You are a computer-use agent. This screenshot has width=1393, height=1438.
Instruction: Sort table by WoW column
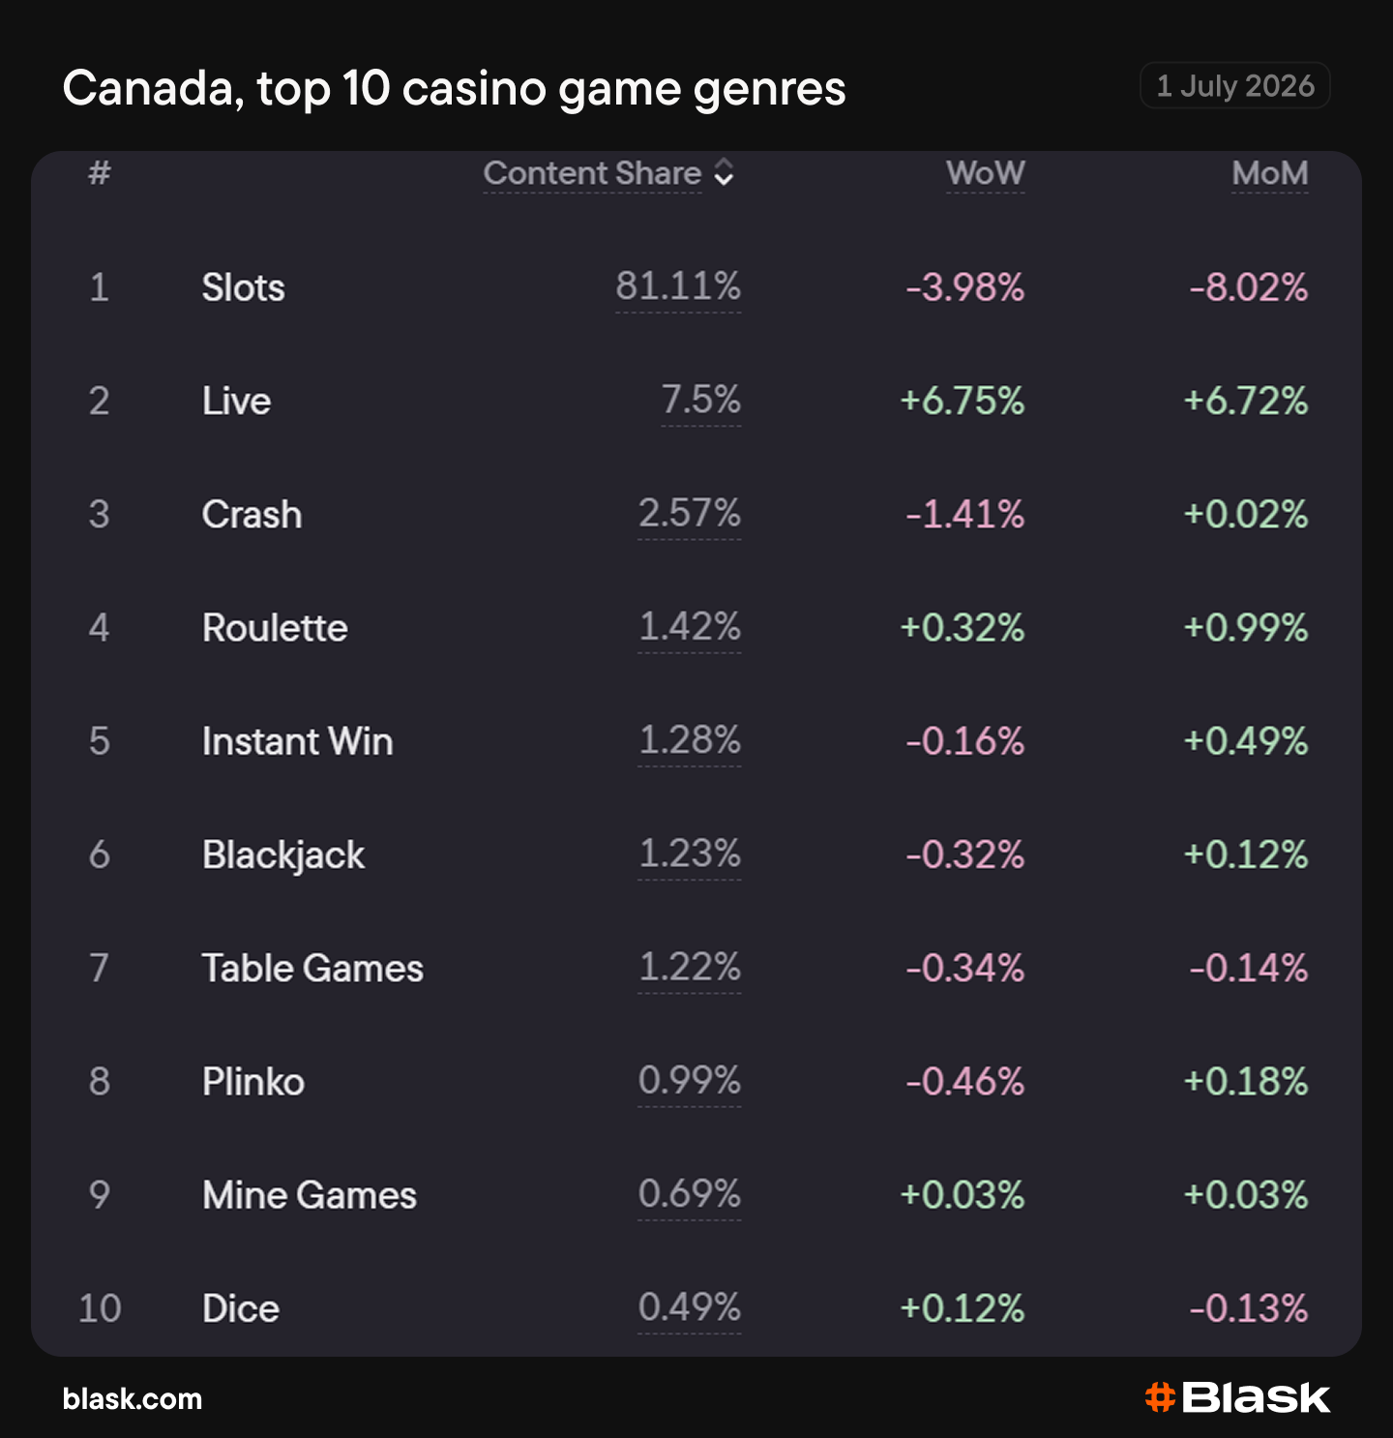(985, 173)
